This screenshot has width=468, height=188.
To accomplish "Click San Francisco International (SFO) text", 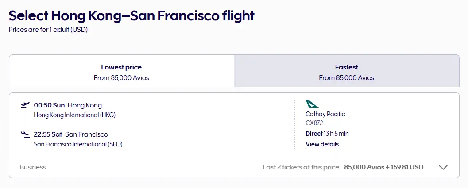I will click(x=78, y=144).
